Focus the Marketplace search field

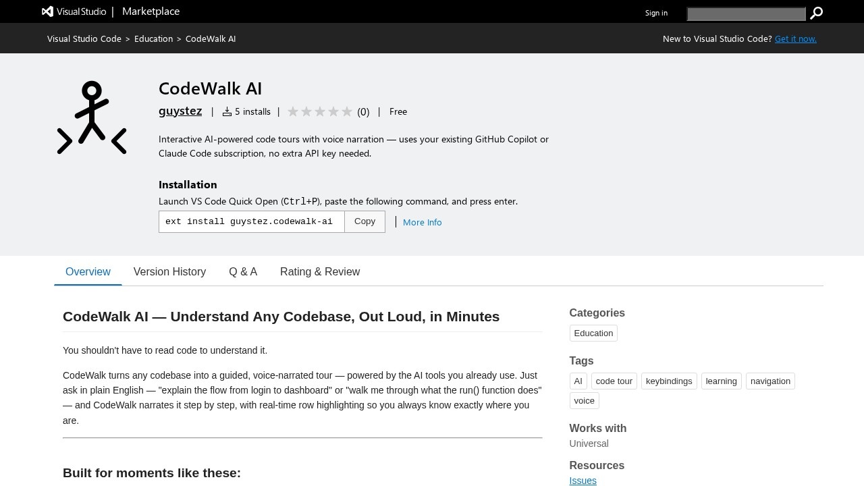click(x=747, y=13)
